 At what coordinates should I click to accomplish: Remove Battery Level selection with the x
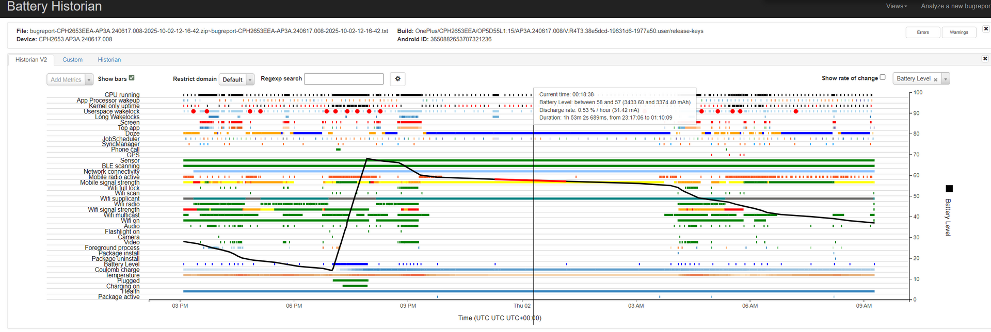tap(935, 79)
